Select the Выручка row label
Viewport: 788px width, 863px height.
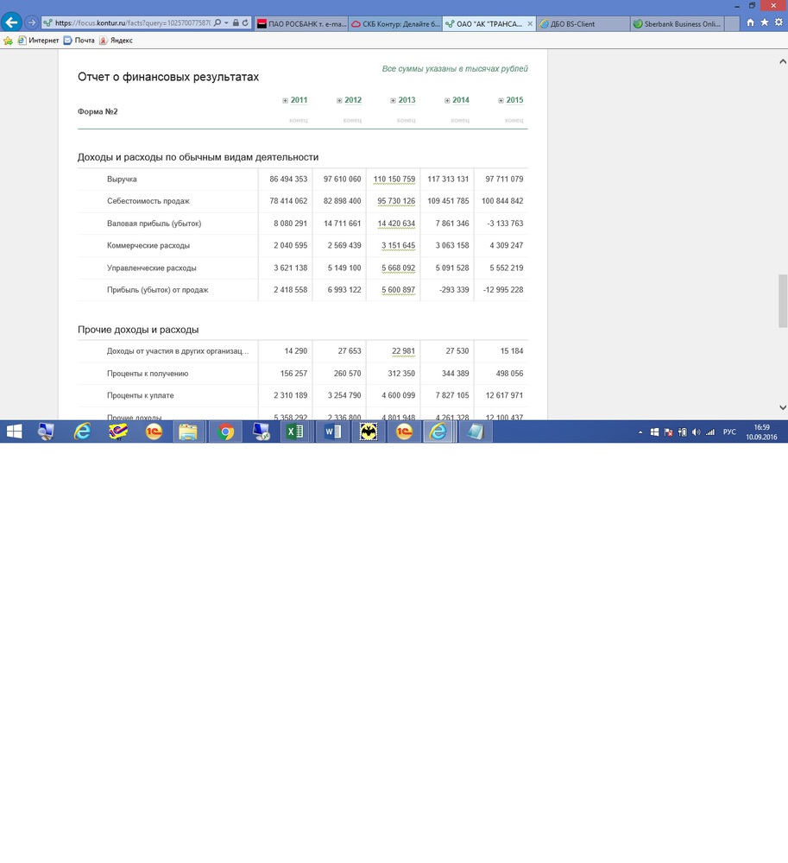(123, 180)
